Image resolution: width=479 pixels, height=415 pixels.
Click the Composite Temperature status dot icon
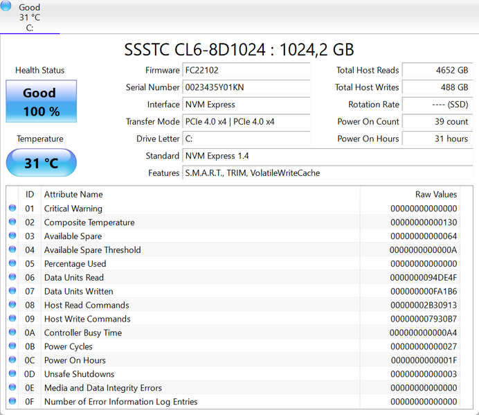pyautogui.click(x=12, y=222)
